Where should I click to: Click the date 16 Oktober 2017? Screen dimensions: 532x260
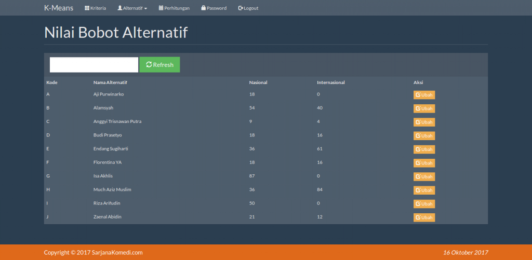point(465,253)
